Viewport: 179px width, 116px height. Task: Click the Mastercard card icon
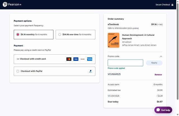coord(69,59)
